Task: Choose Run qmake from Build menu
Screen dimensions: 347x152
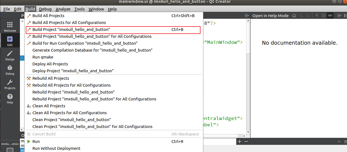Action: click(x=43, y=57)
